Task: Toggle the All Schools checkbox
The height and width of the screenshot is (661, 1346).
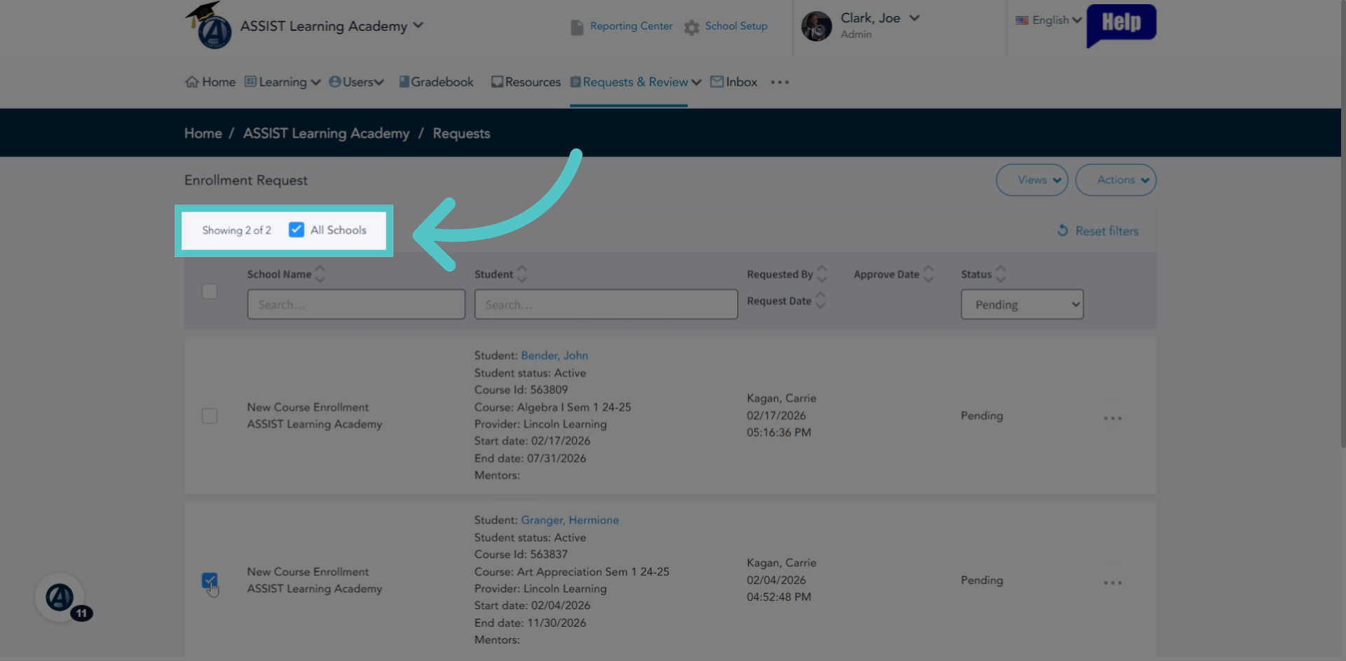Action: click(297, 230)
